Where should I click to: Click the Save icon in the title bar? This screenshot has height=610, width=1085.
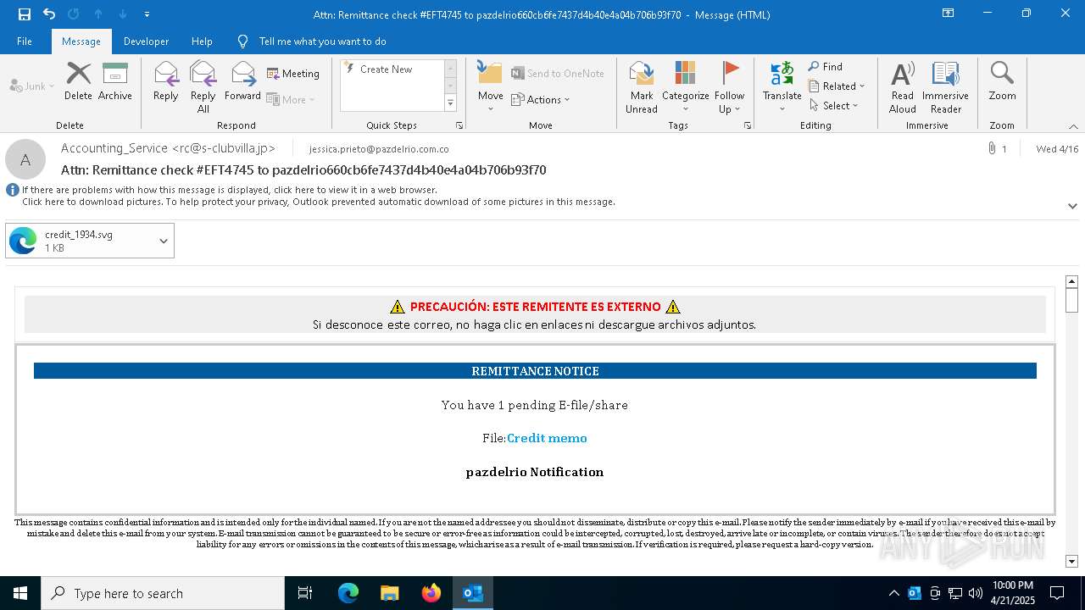point(24,14)
